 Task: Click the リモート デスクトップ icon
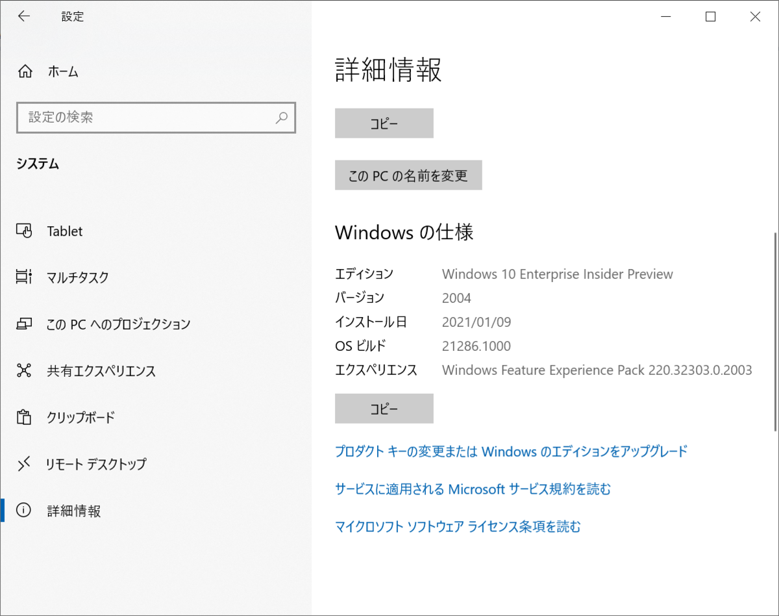click(x=24, y=464)
